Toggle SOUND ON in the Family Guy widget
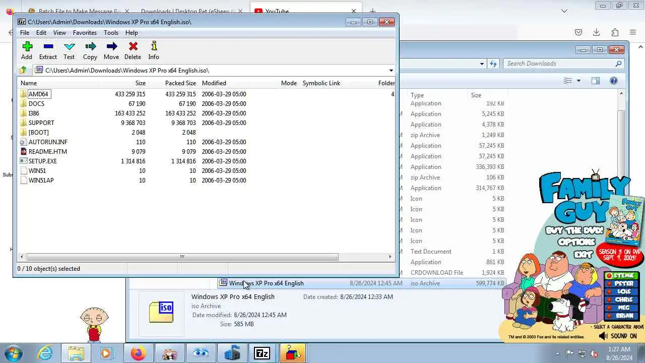This screenshot has width=645, height=363. pyautogui.click(x=618, y=336)
